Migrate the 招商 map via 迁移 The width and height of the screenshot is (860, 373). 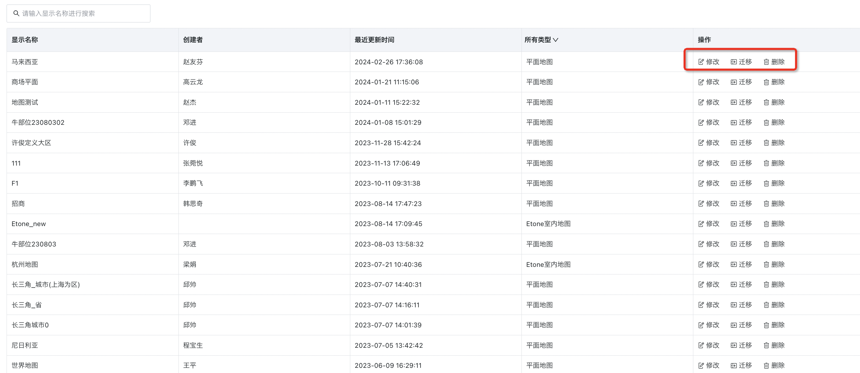tap(741, 204)
